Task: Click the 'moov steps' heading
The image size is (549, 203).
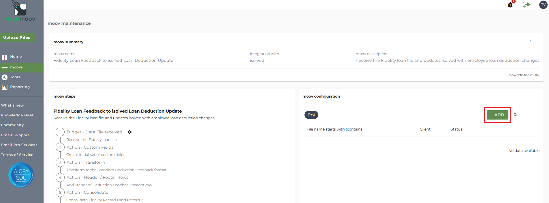Action: (x=65, y=96)
